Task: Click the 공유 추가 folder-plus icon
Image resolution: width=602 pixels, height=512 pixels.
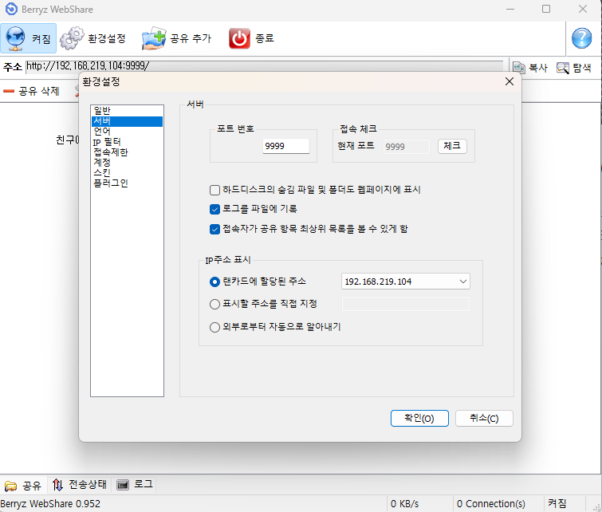Action: [x=154, y=38]
